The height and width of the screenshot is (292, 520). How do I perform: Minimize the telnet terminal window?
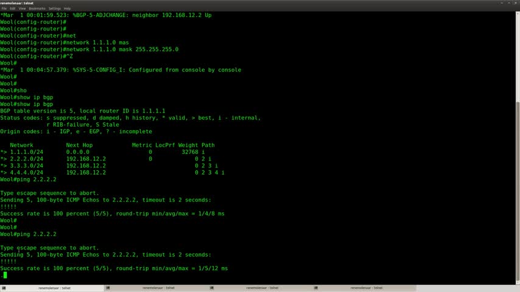(502, 3)
